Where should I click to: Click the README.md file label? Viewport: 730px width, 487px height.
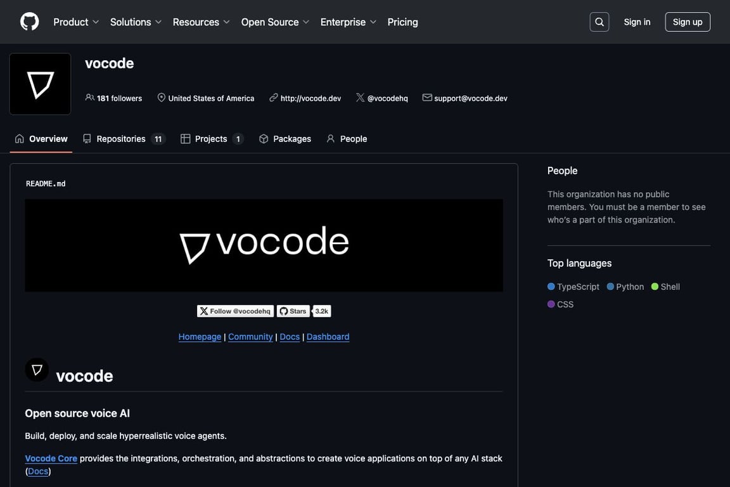tap(46, 184)
